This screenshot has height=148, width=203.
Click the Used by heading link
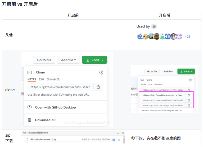pos(143,26)
